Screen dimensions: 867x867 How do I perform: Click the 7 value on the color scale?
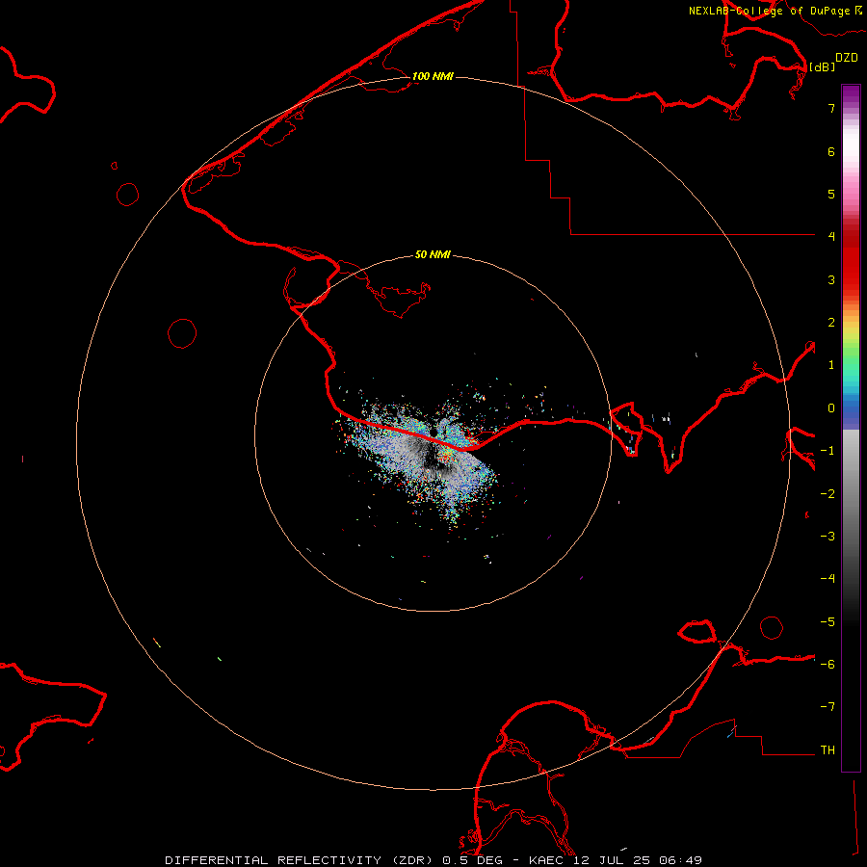click(x=831, y=108)
